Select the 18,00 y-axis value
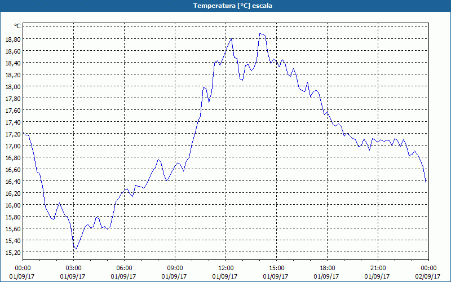Screen dimensions: 451x282 click(x=13, y=87)
